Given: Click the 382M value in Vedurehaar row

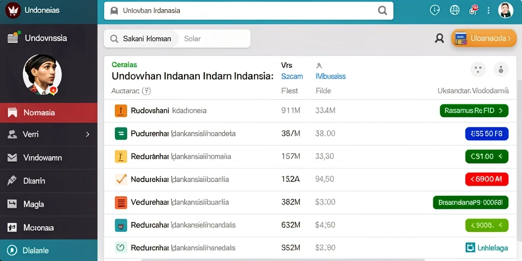Looking at the screenshot, I should click(x=291, y=202).
